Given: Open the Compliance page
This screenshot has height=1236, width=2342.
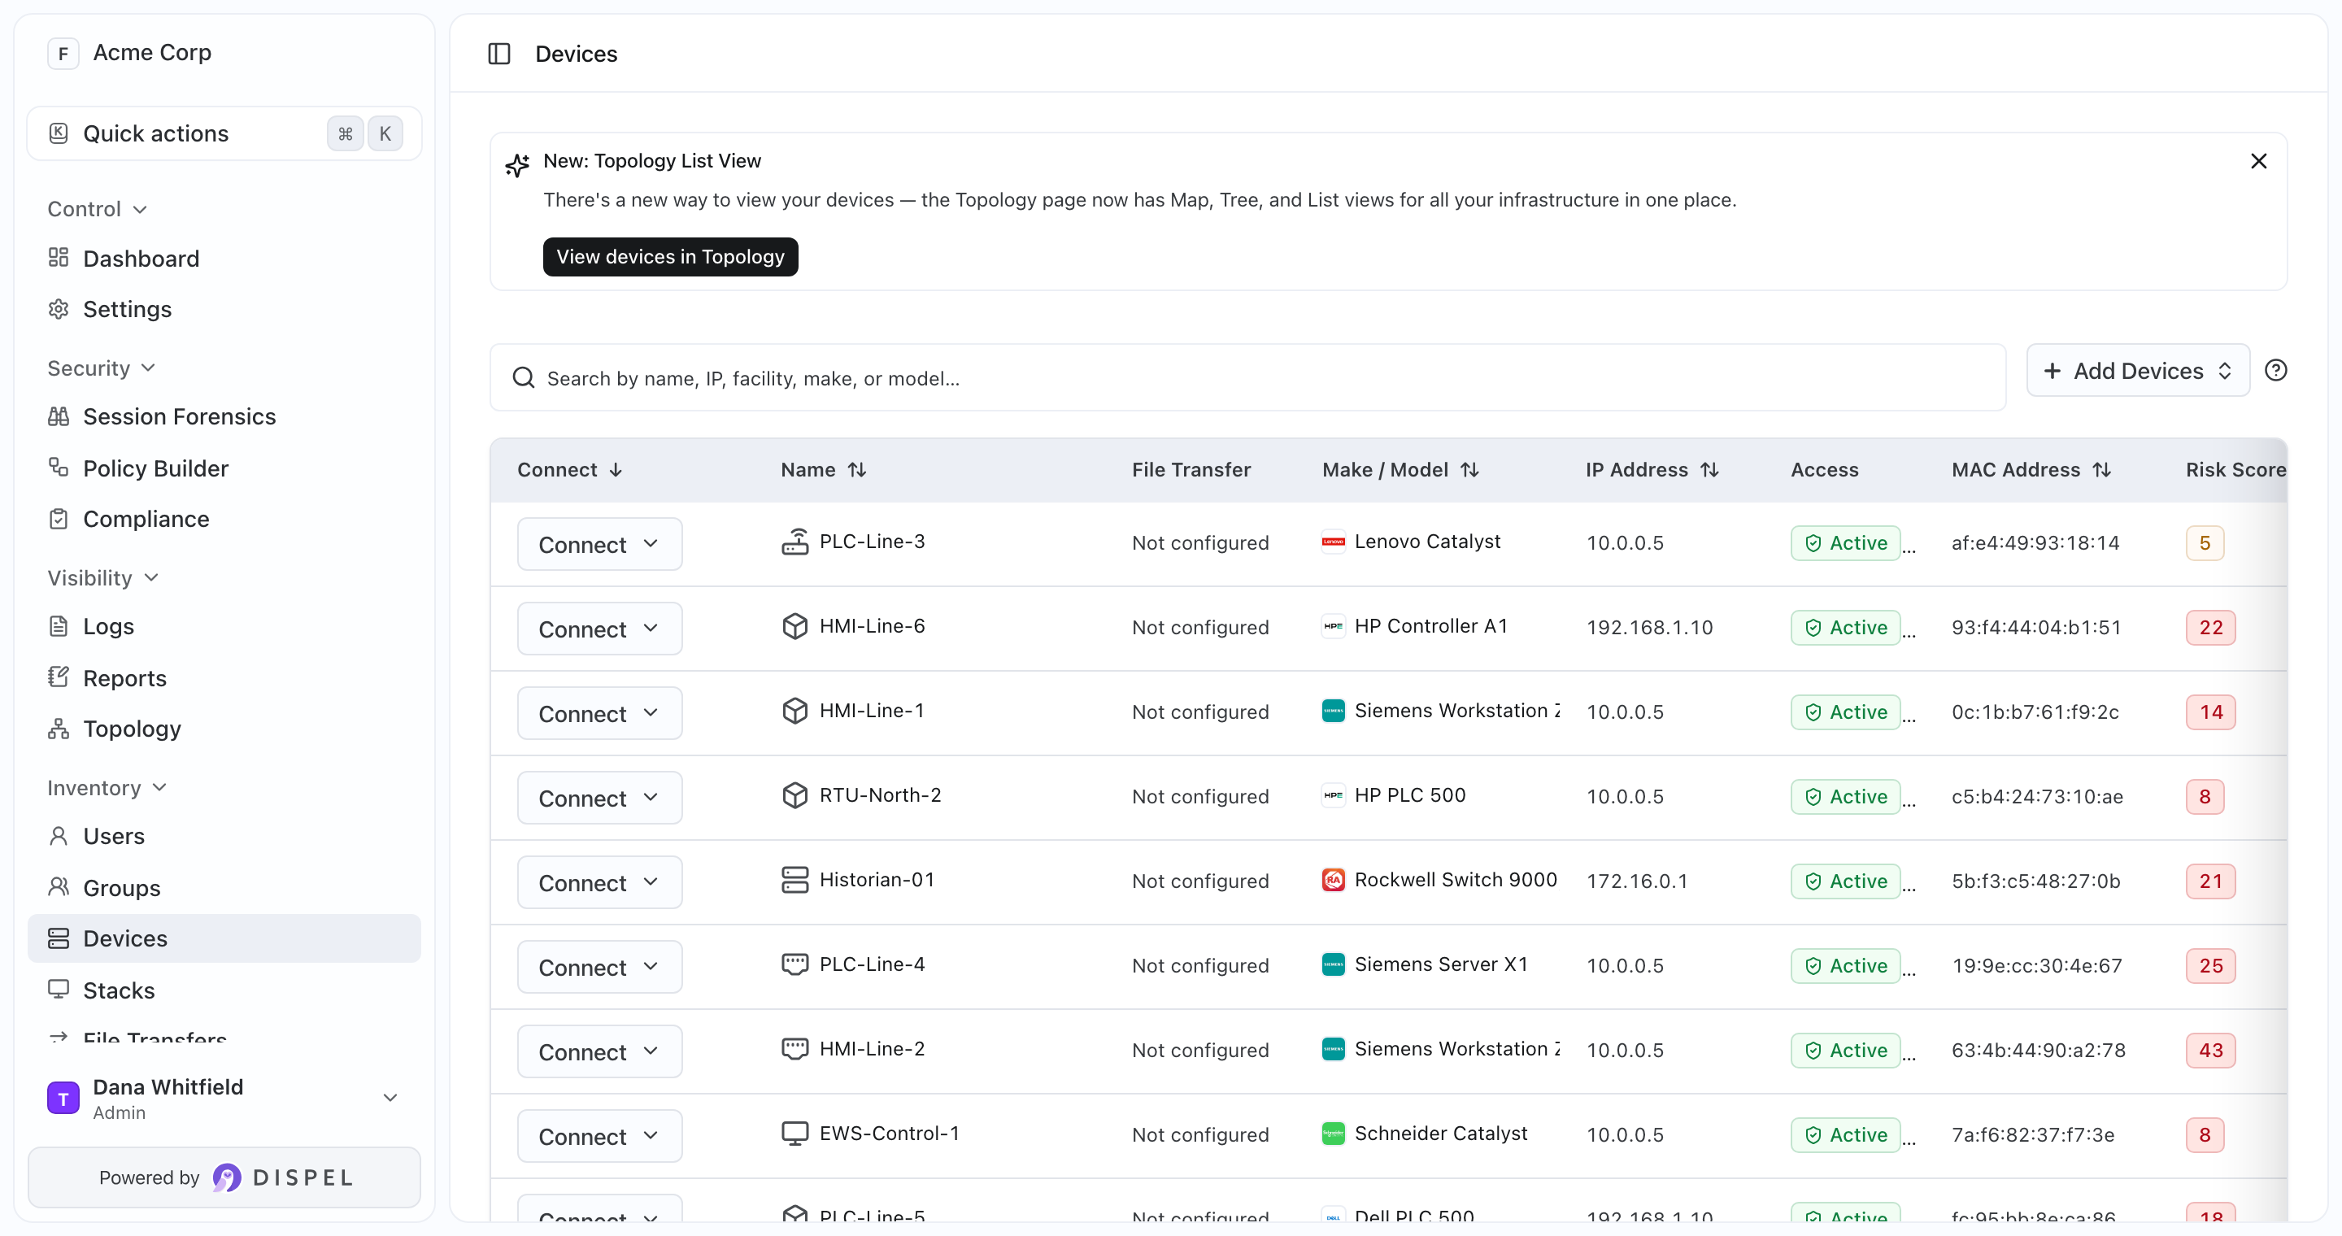Looking at the screenshot, I should pos(224,519).
